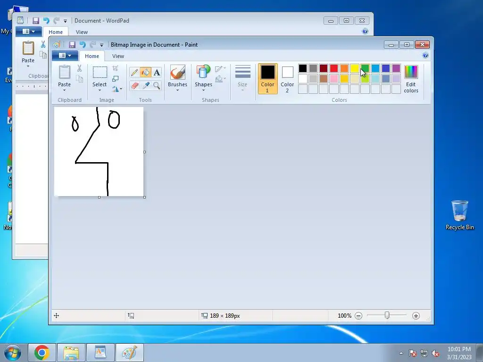Pick the black color swatch
Image resolution: width=483 pixels, height=362 pixels.
click(303, 68)
